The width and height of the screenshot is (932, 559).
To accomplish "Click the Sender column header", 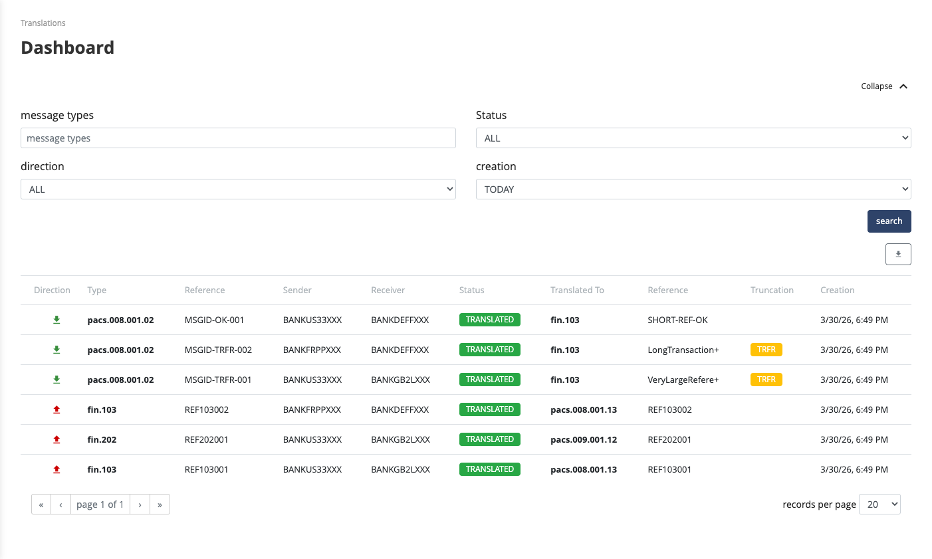I will 297,290.
